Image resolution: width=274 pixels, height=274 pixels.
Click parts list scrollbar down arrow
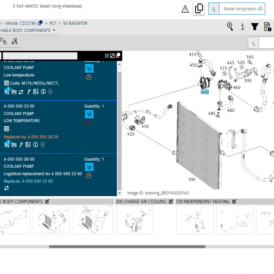(119, 193)
